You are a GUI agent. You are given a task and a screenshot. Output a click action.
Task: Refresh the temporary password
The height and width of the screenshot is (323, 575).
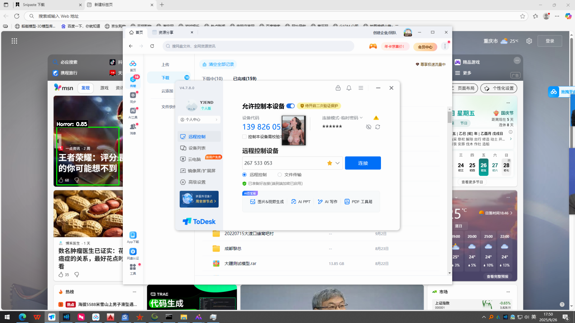tap(378, 127)
